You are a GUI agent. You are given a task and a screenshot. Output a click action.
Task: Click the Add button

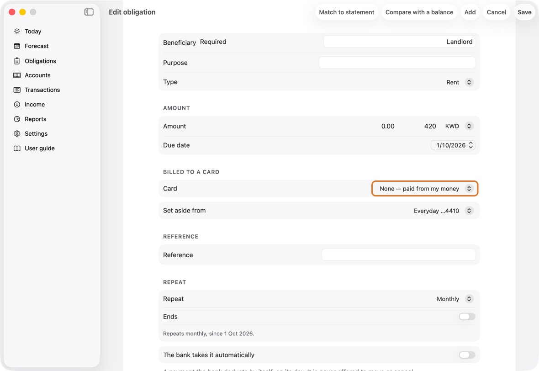[x=470, y=12]
